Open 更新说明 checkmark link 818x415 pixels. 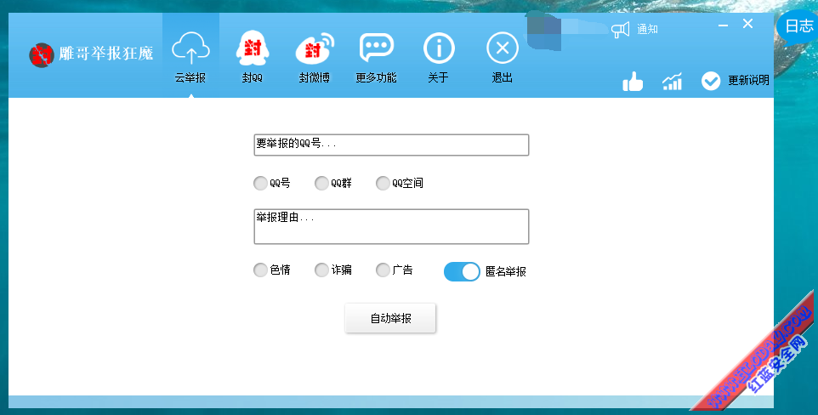pyautogui.click(x=736, y=81)
